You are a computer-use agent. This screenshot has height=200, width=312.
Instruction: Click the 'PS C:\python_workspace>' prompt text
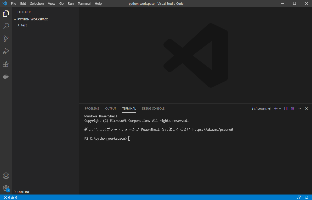pyautogui.click(x=105, y=139)
